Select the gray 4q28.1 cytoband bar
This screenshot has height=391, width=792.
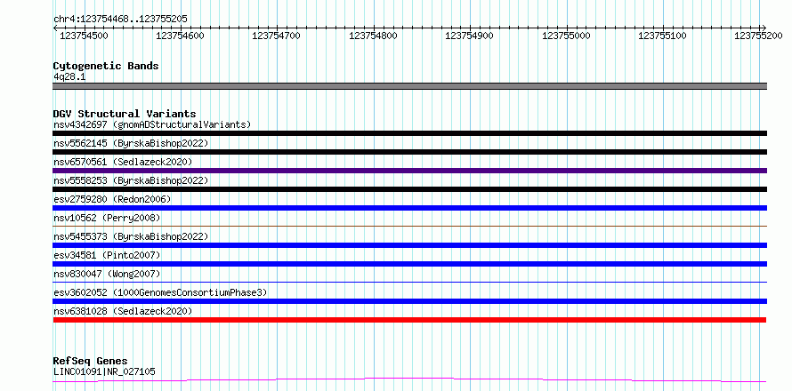[x=409, y=86]
